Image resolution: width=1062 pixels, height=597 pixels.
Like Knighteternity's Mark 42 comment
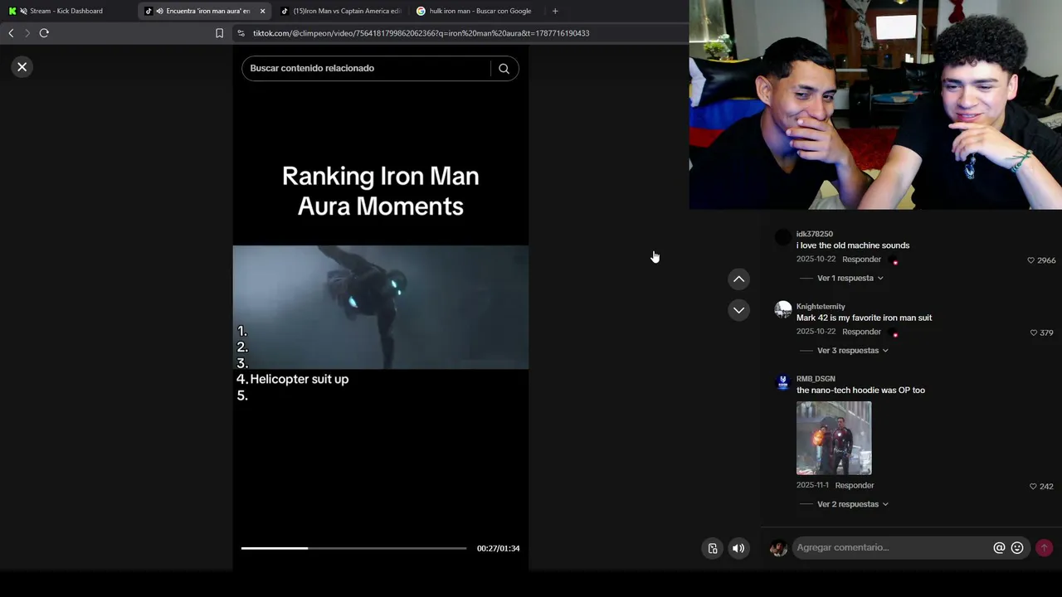(x=1034, y=332)
